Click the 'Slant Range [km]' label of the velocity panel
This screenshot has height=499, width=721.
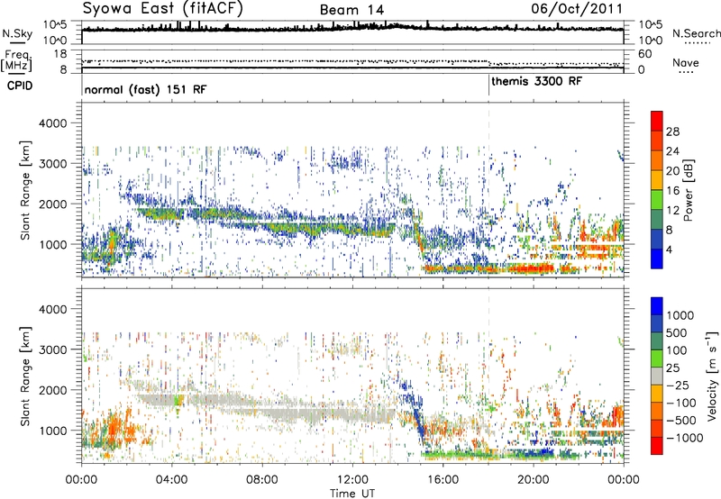coord(25,376)
